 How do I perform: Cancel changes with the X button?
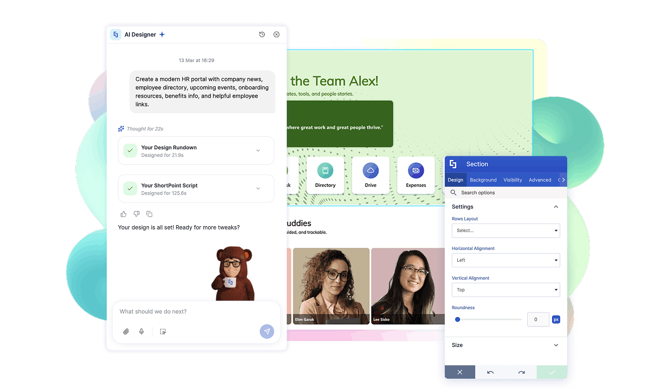[x=460, y=372]
